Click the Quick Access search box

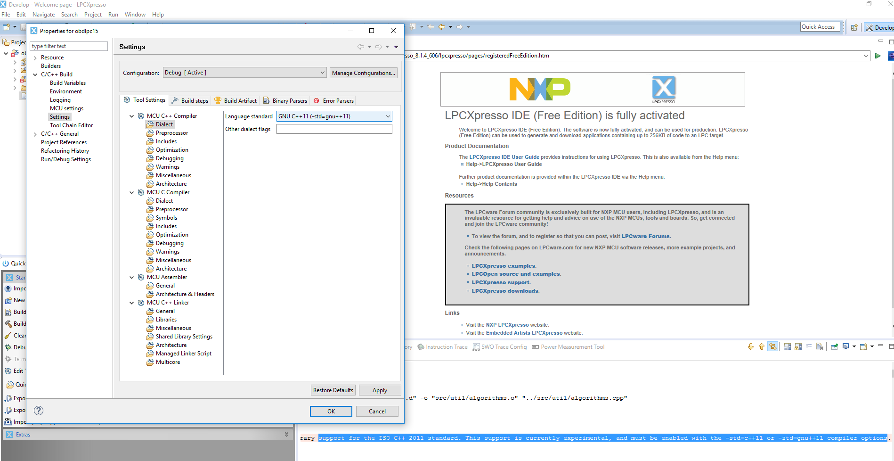(x=820, y=27)
